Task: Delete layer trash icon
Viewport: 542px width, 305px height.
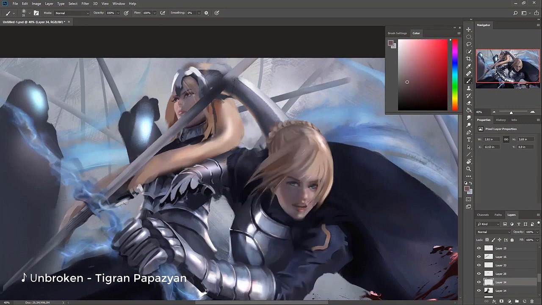Action: 532,301
